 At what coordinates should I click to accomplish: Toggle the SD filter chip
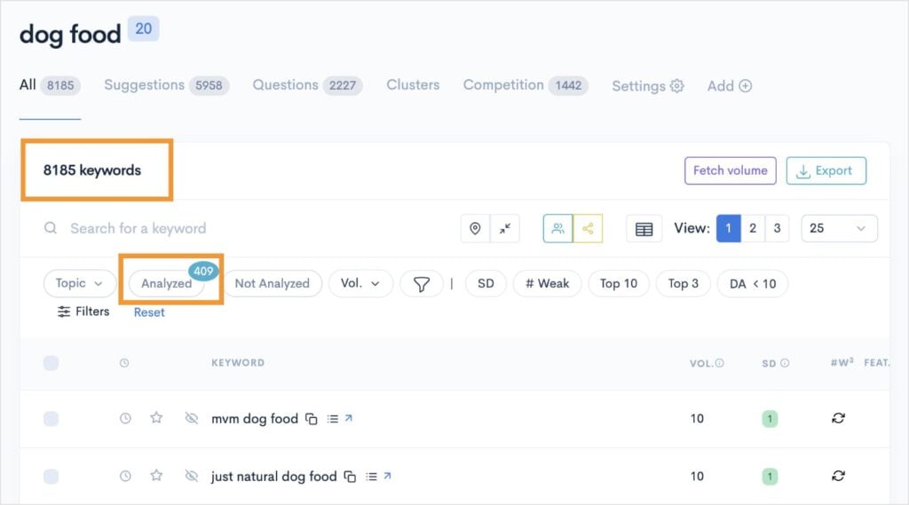point(486,283)
